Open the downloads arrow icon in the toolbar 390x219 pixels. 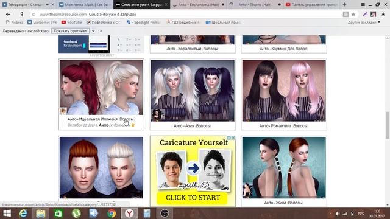(x=383, y=15)
